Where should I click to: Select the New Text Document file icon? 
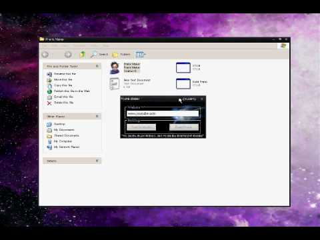coord(115,84)
